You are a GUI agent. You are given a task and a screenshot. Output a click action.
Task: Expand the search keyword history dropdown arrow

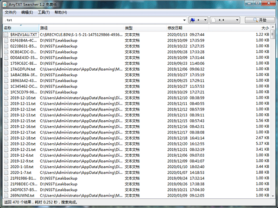pyautogui.click(x=184, y=20)
